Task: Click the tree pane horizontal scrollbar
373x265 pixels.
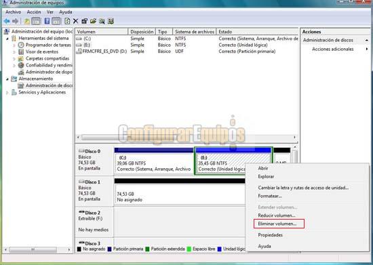Action: pos(38,249)
